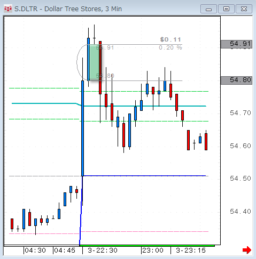Click the 54.50 price axis label
This screenshot has width=256, height=259.
pyautogui.click(x=241, y=179)
